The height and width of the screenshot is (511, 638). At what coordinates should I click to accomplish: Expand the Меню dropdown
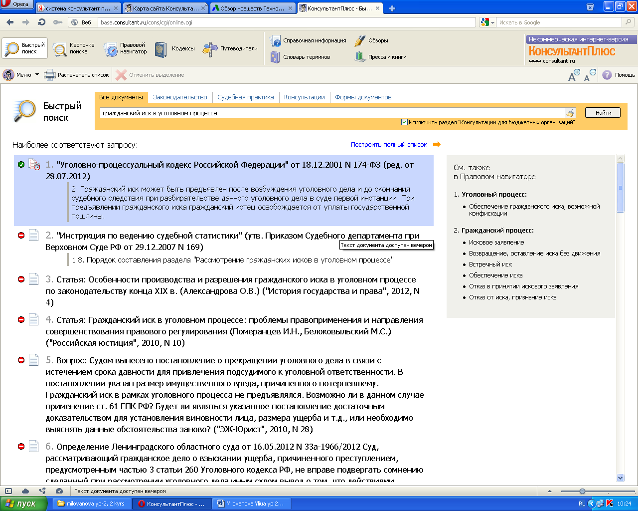point(21,75)
